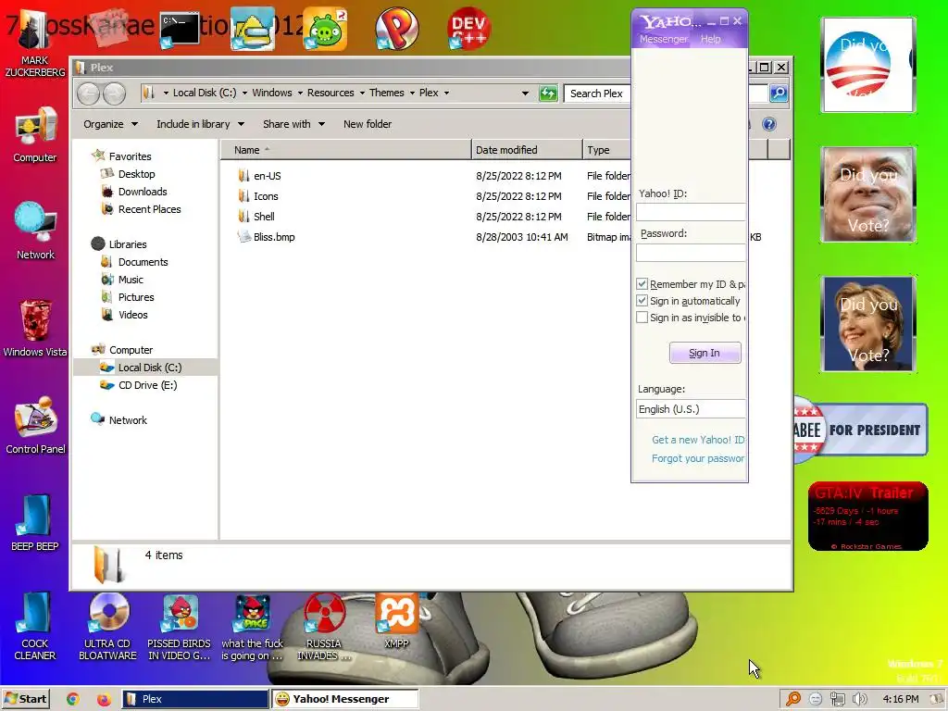The width and height of the screenshot is (948, 711).
Task: Click the Sign In button
Action: pos(705,353)
